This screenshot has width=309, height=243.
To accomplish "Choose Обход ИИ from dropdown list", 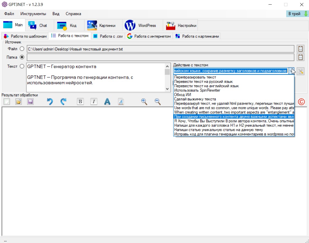I will [x=183, y=95].
